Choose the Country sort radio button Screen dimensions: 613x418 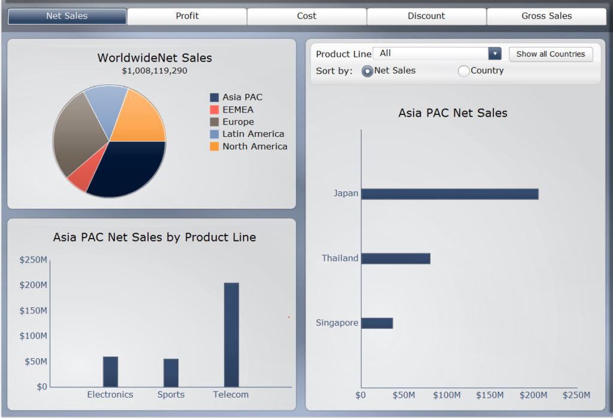pyautogui.click(x=463, y=71)
